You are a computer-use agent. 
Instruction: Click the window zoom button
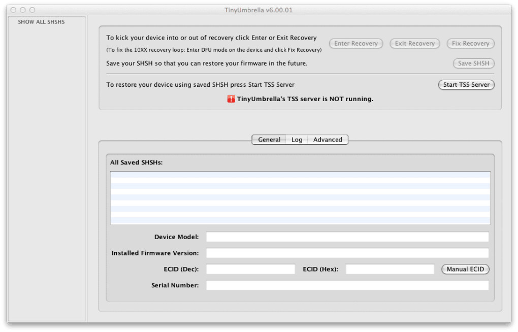click(32, 10)
